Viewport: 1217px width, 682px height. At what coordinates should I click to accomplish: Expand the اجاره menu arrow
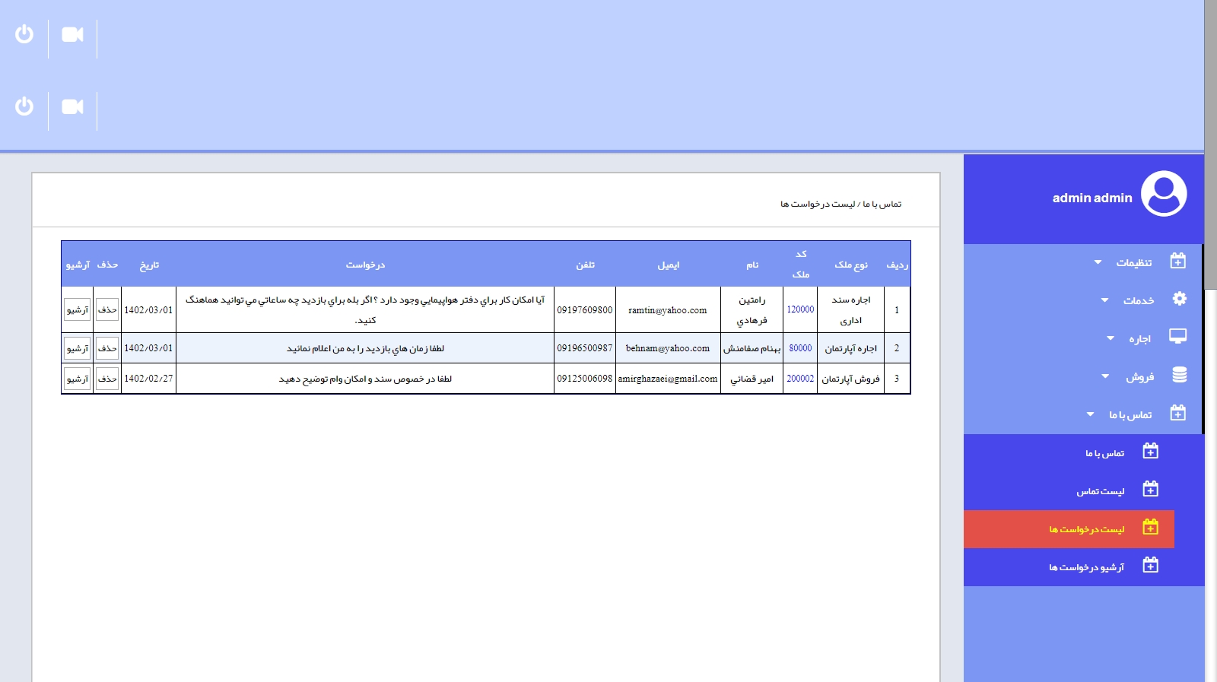pos(1110,338)
